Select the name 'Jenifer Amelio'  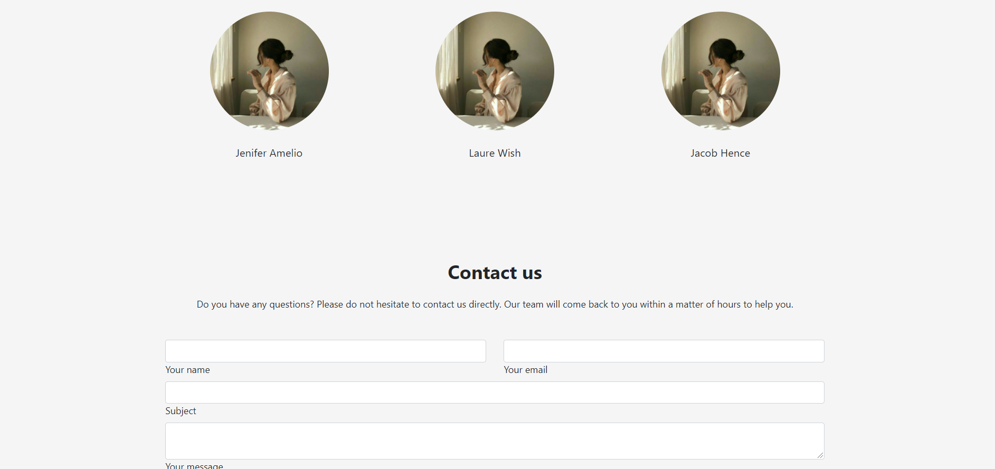pos(269,153)
